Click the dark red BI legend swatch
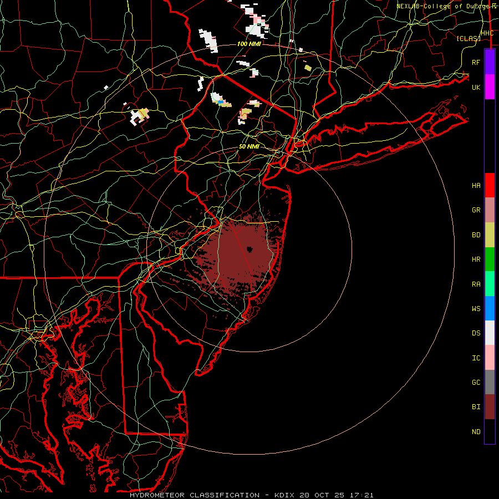 pos(490,407)
